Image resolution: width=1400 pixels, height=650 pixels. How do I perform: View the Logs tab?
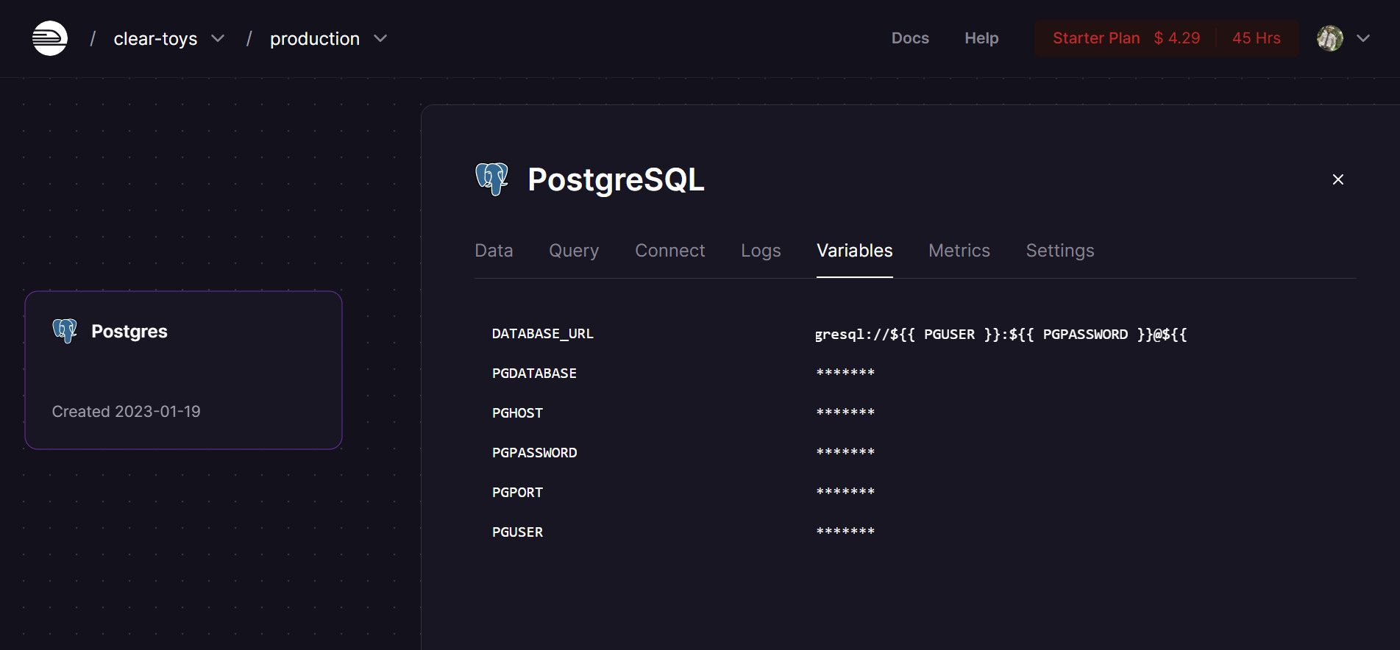761,251
